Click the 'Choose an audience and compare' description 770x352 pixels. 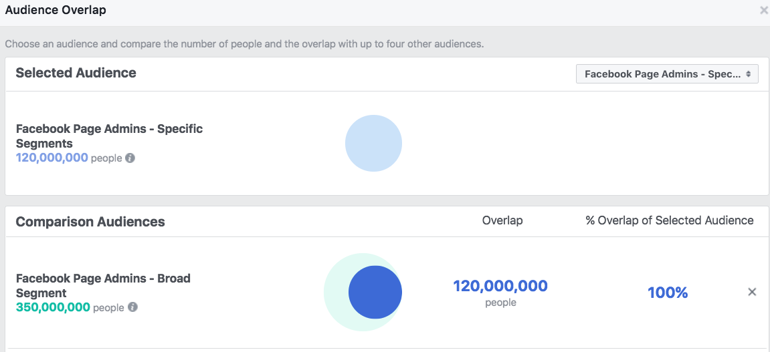(245, 44)
